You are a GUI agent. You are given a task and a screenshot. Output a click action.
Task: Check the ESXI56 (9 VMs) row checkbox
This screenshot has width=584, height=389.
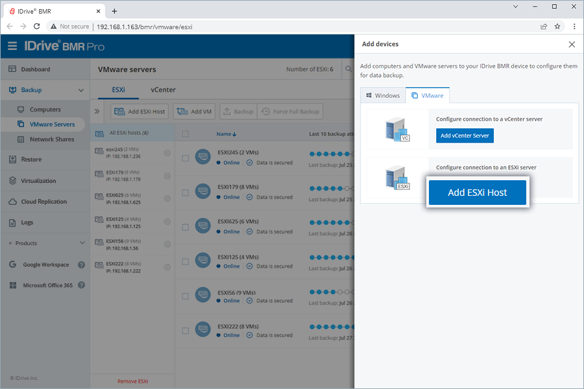coord(186,296)
